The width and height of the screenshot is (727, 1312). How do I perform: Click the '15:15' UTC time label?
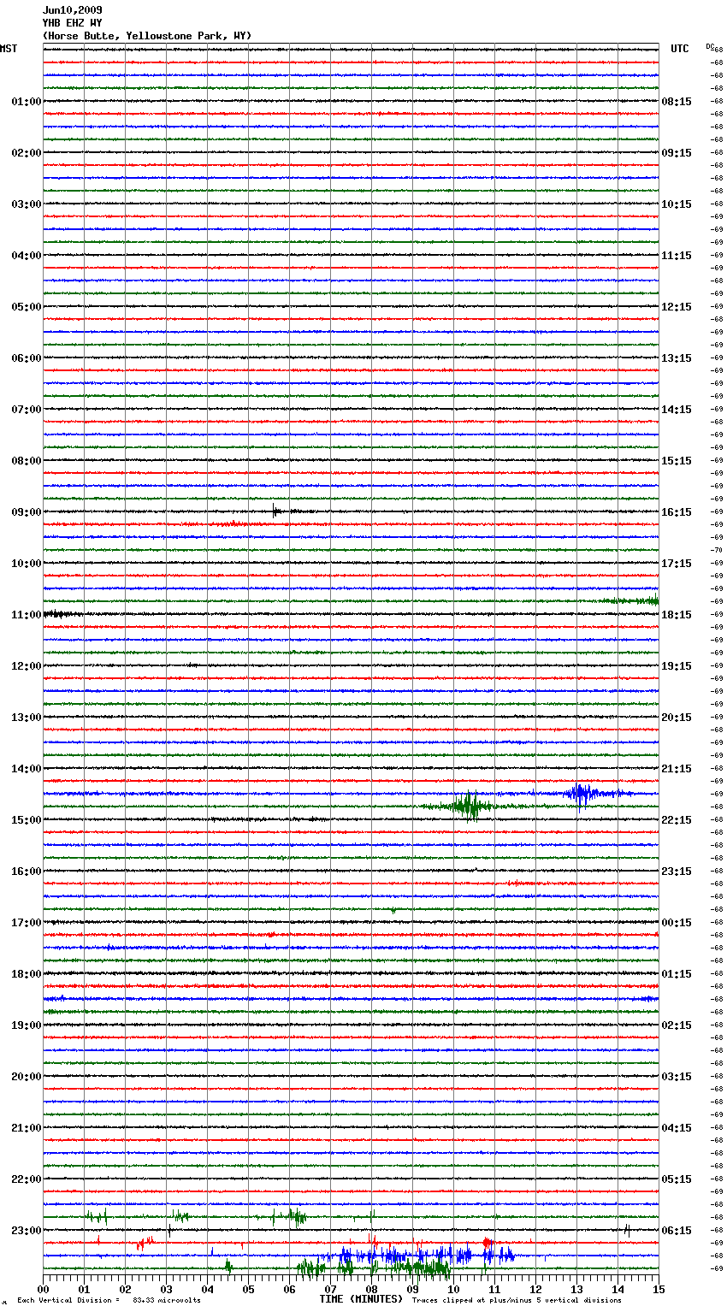coord(677,461)
